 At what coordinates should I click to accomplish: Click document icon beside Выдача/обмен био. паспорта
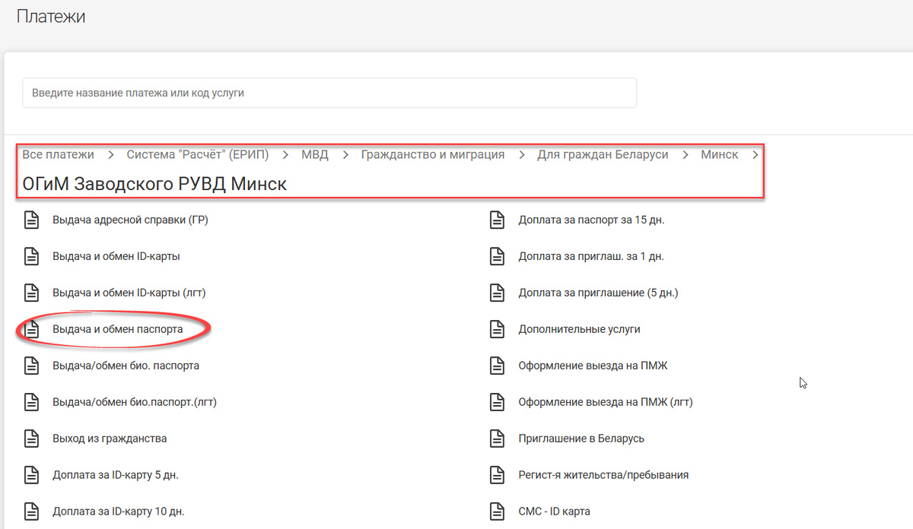(31, 366)
